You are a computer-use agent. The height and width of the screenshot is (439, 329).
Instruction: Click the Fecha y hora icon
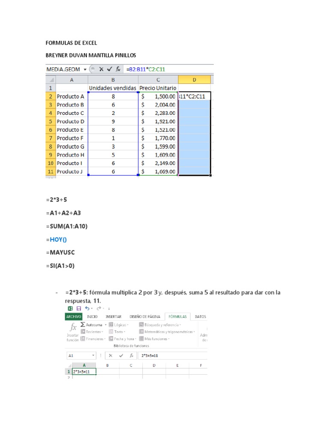click(111, 339)
